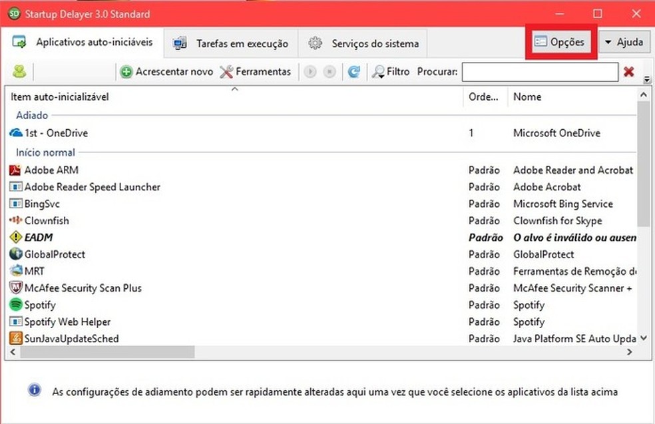This screenshot has height=424, width=655.
Task: Click the Adobe ARM icon
Action: tap(15, 170)
